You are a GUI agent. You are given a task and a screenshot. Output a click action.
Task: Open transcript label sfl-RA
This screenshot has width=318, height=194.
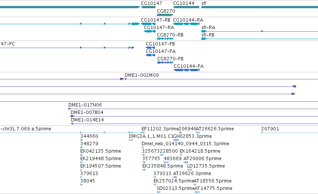208,28
